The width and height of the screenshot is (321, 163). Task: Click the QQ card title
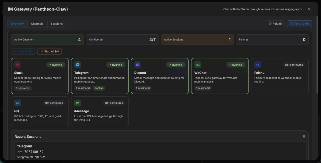click(17, 111)
